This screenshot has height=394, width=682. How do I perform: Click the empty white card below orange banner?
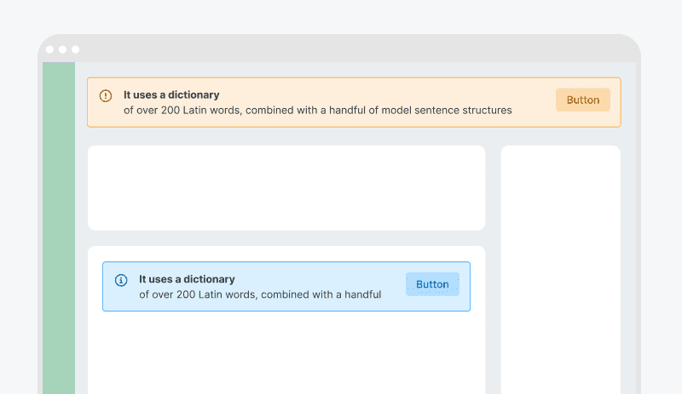(286, 188)
